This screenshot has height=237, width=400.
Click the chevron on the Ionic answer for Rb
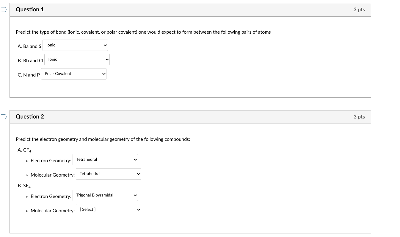[107, 59]
